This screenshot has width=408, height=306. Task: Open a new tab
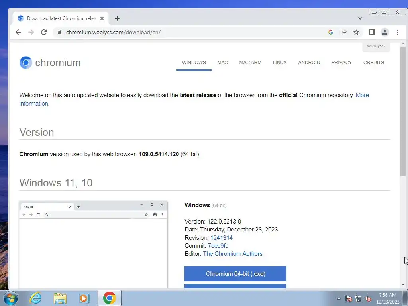point(117,18)
